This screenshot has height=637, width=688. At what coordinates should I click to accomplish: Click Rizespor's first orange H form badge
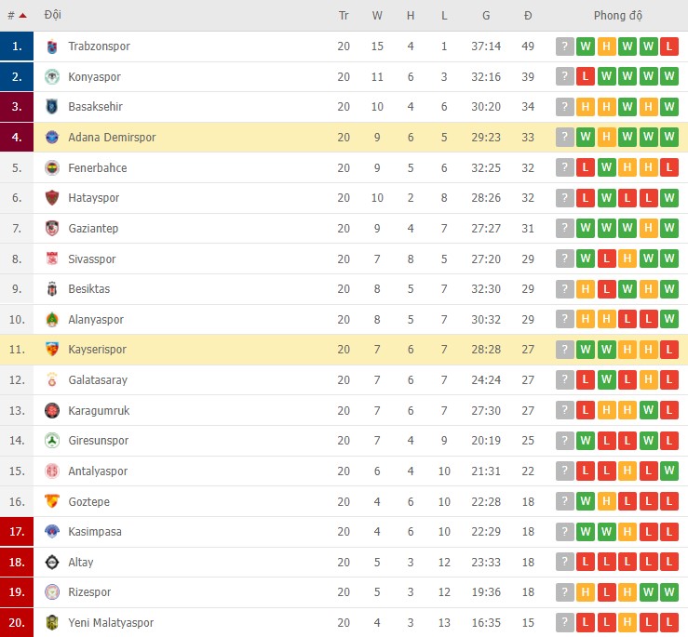click(x=586, y=592)
